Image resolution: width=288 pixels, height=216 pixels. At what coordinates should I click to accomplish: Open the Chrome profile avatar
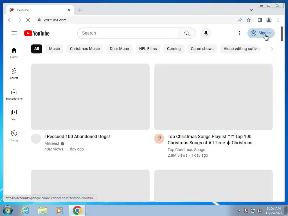269,20
